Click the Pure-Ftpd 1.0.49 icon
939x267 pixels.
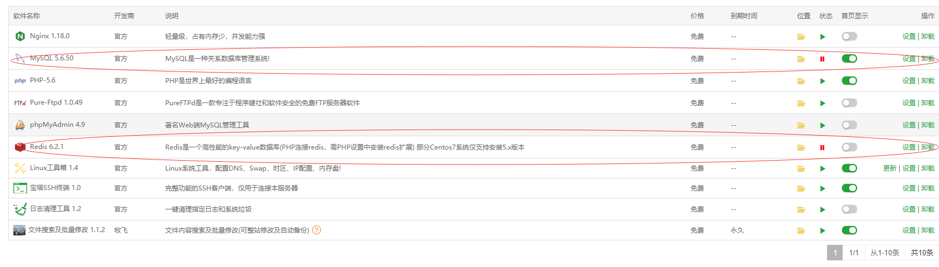click(x=20, y=103)
